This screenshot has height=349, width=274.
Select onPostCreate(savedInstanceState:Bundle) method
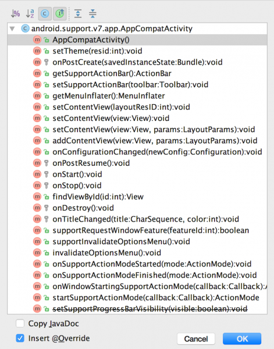click(x=137, y=62)
